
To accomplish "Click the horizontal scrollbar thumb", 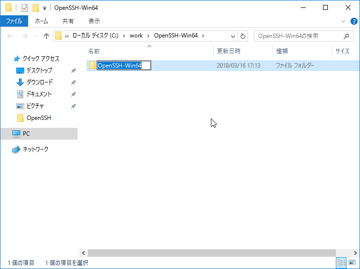I will pos(212,253).
